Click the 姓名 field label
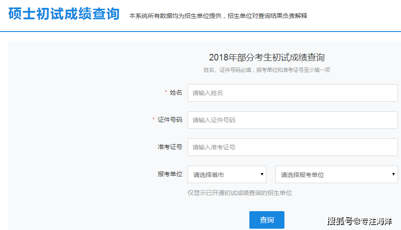 (176, 92)
